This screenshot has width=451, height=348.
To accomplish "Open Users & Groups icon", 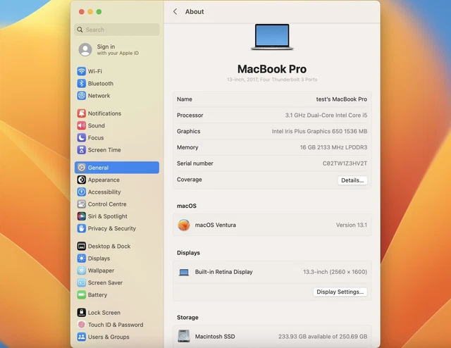I will click(x=82, y=337).
